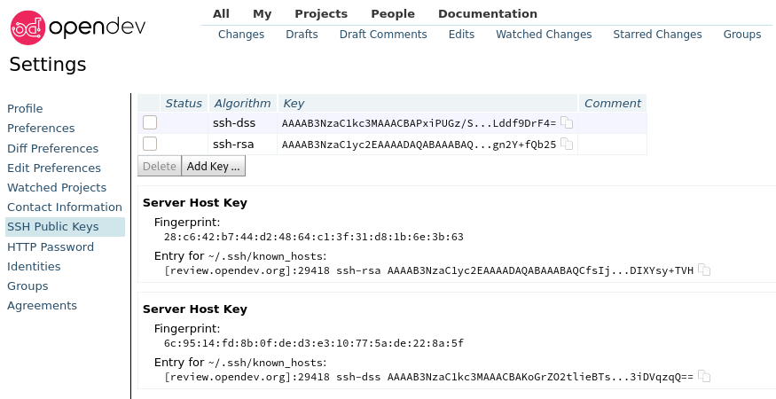Open HTTP Password settings
This screenshot has height=399, width=776.
point(51,246)
